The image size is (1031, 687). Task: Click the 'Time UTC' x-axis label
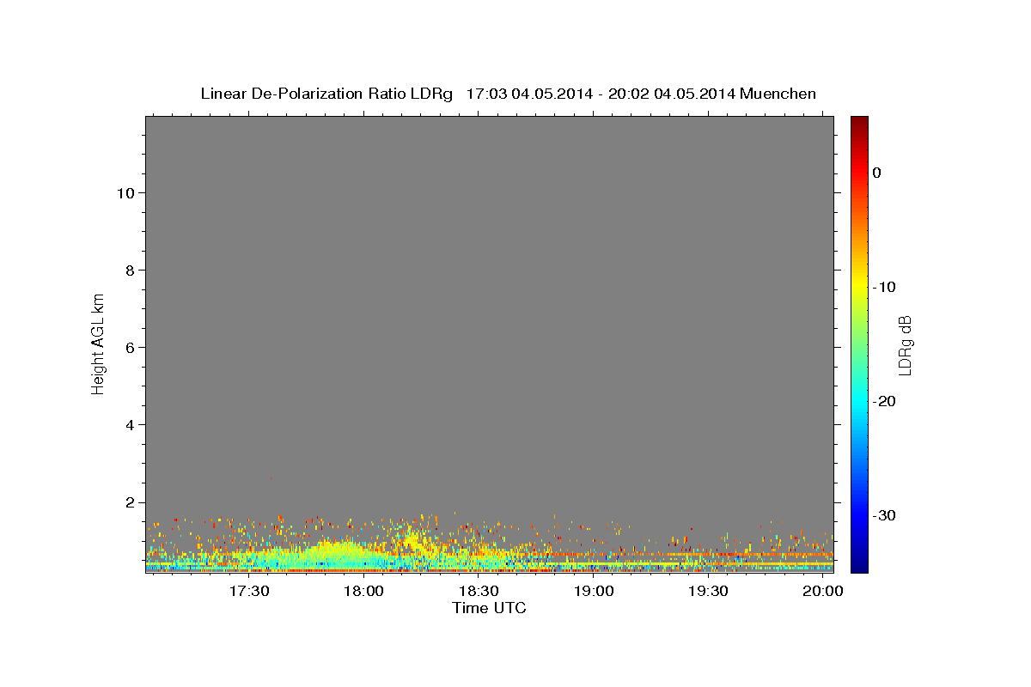click(x=489, y=608)
